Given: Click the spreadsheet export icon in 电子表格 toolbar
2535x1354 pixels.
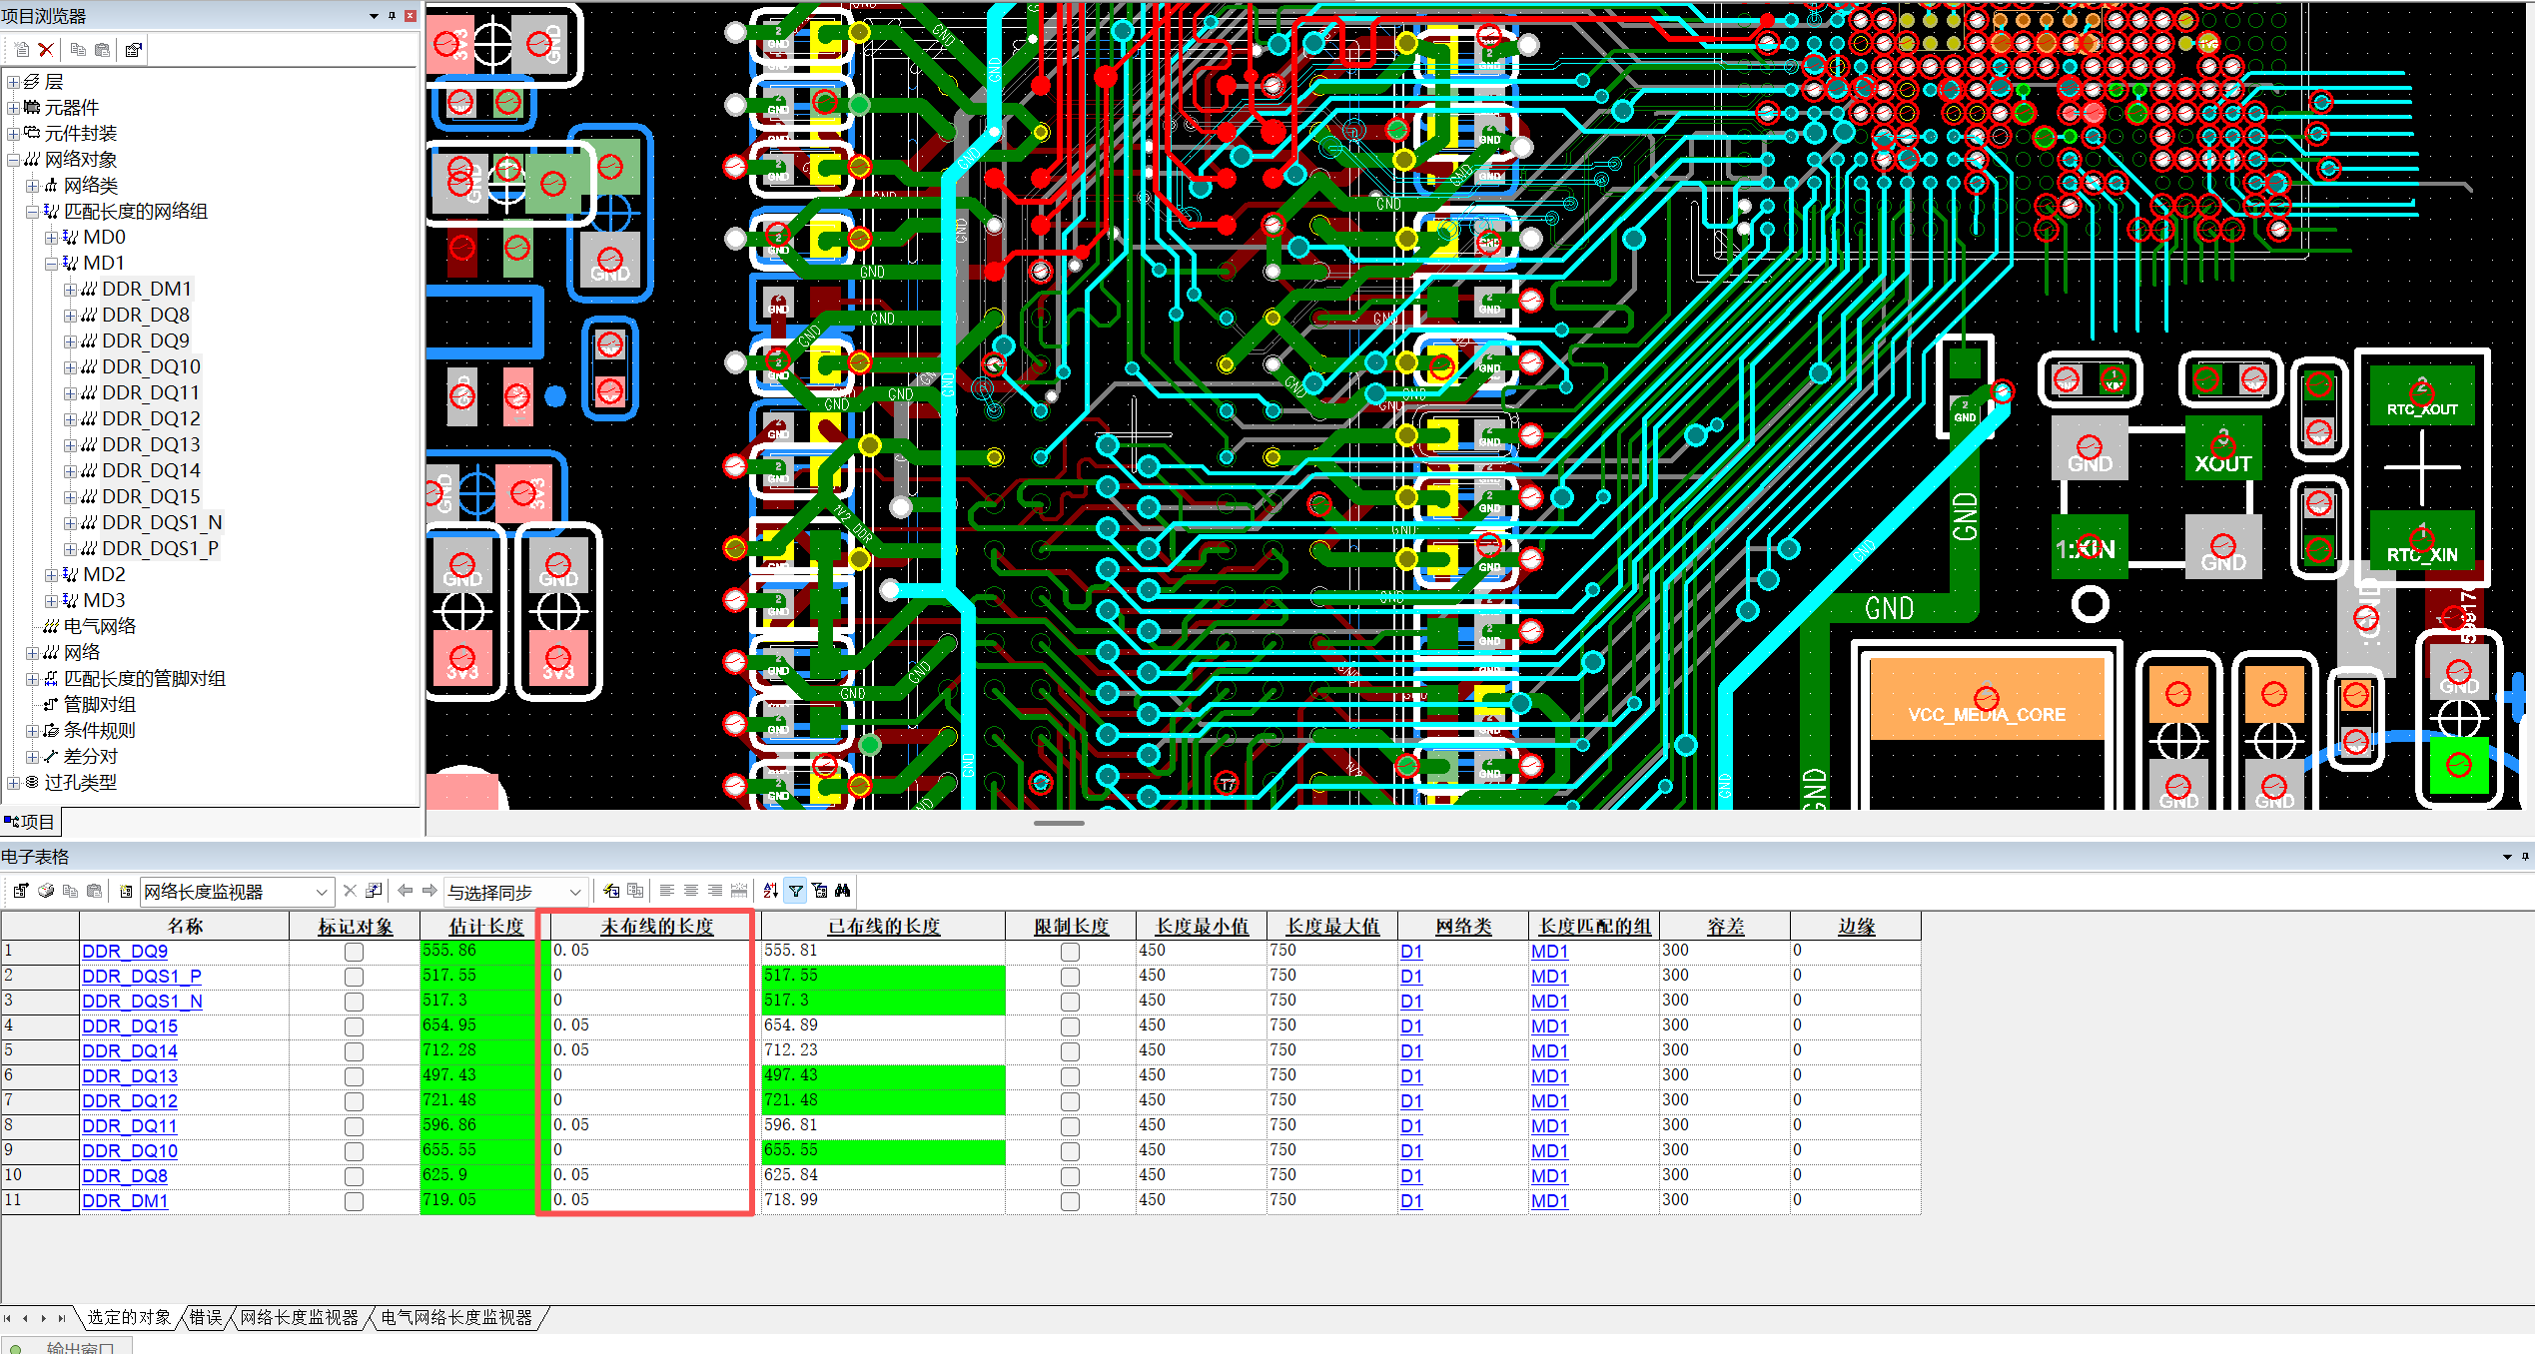Looking at the screenshot, I should (x=21, y=891).
